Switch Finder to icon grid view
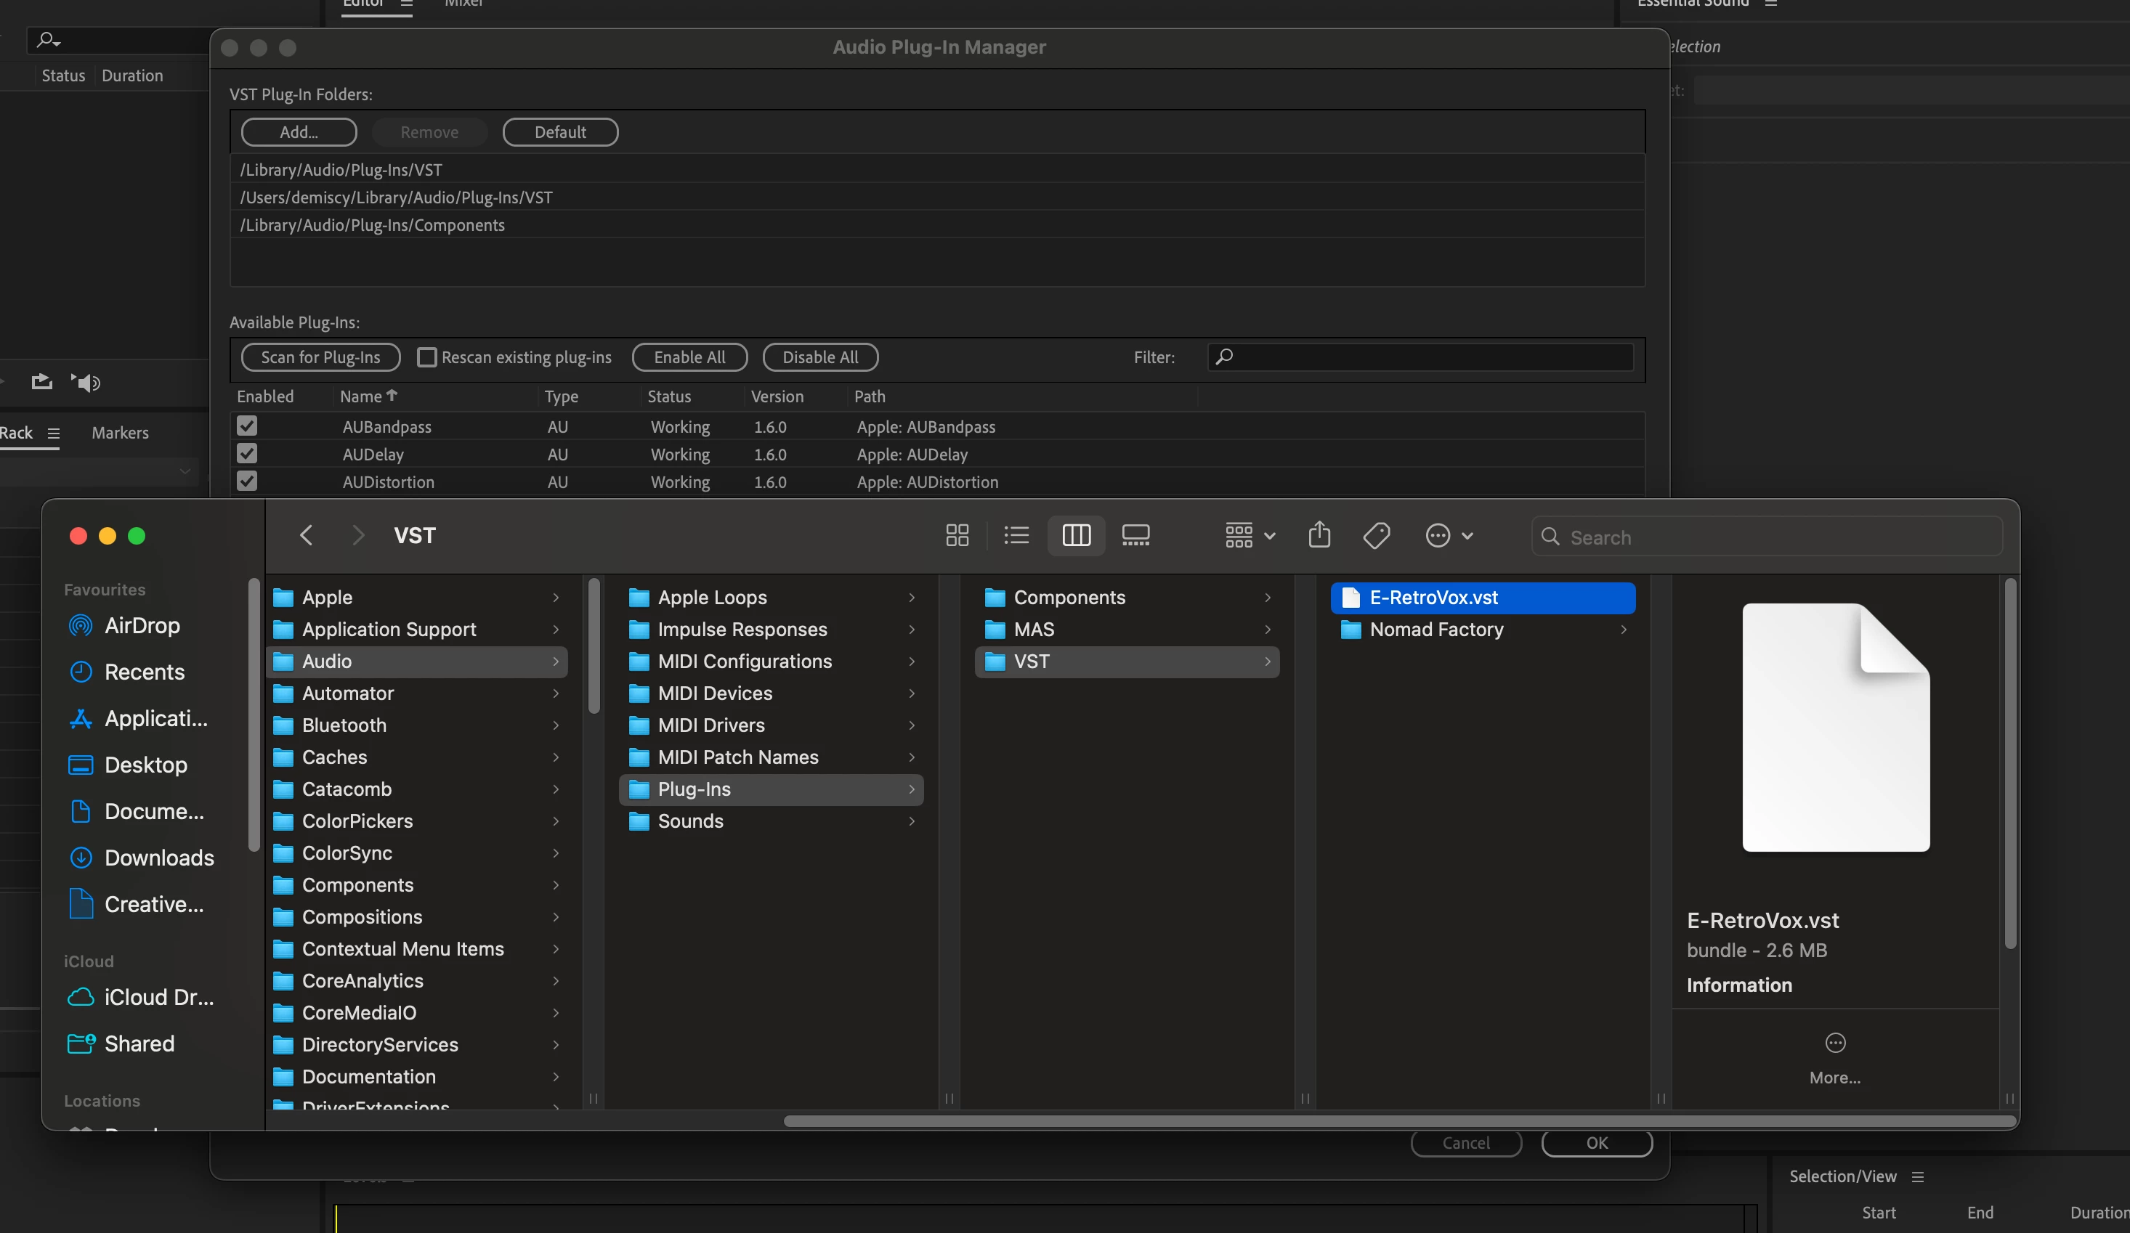The height and width of the screenshot is (1233, 2130). 957,536
